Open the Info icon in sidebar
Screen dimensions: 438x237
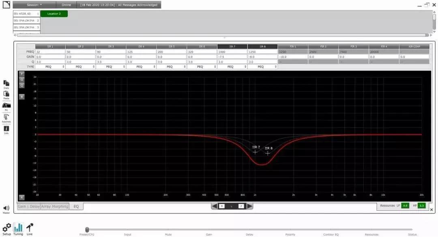click(6, 128)
